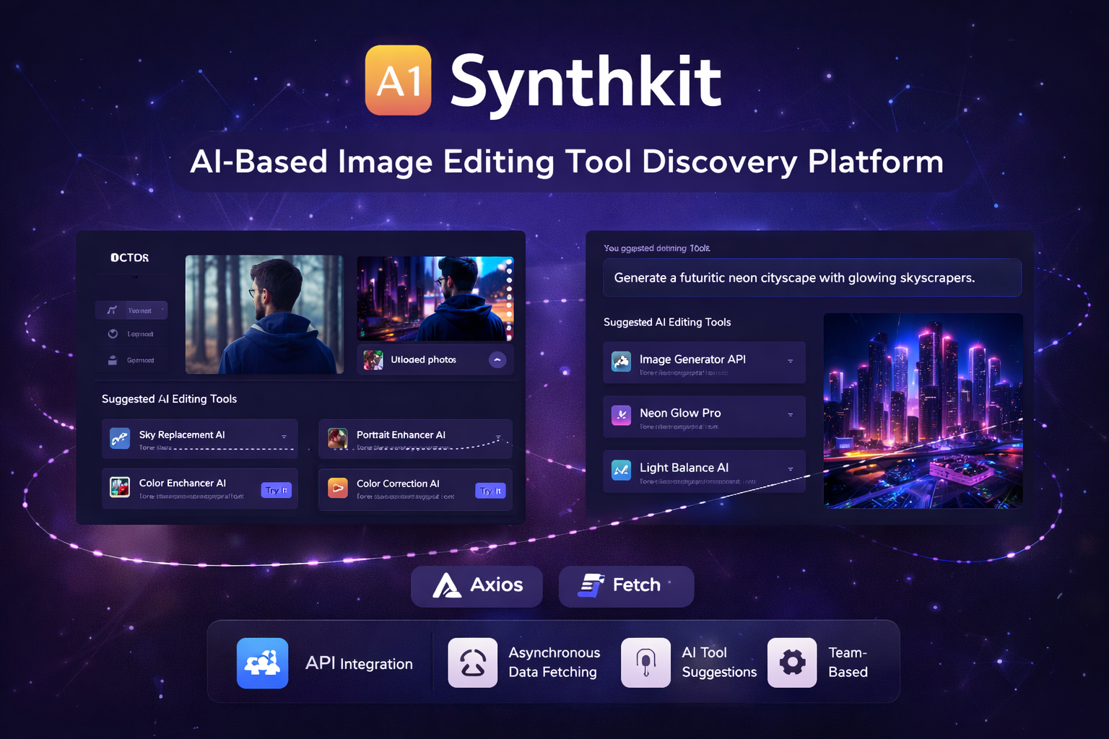Expand the Neon Glow Pro dropdown
The height and width of the screenshot is (739, 1109).
click(791, 415)
